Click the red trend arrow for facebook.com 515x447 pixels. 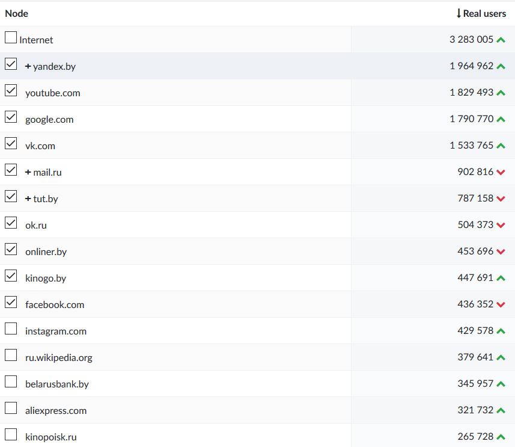pos(501,304)
